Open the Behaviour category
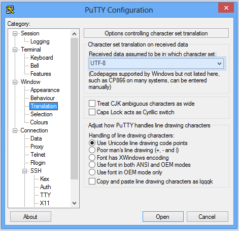This screenshot has height=231, width=239. (x=43, y=98)
